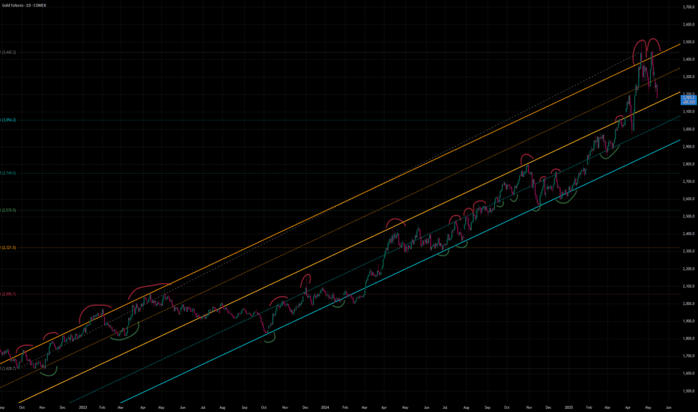This screenshot has width=698, height=412.
Task: Select the current price tag on price axis
Action: (689, 100)
